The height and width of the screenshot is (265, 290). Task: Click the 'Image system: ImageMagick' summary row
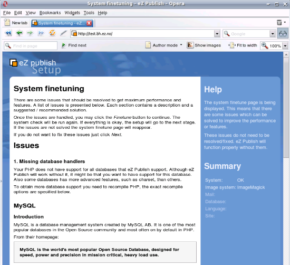click(235, 187)
